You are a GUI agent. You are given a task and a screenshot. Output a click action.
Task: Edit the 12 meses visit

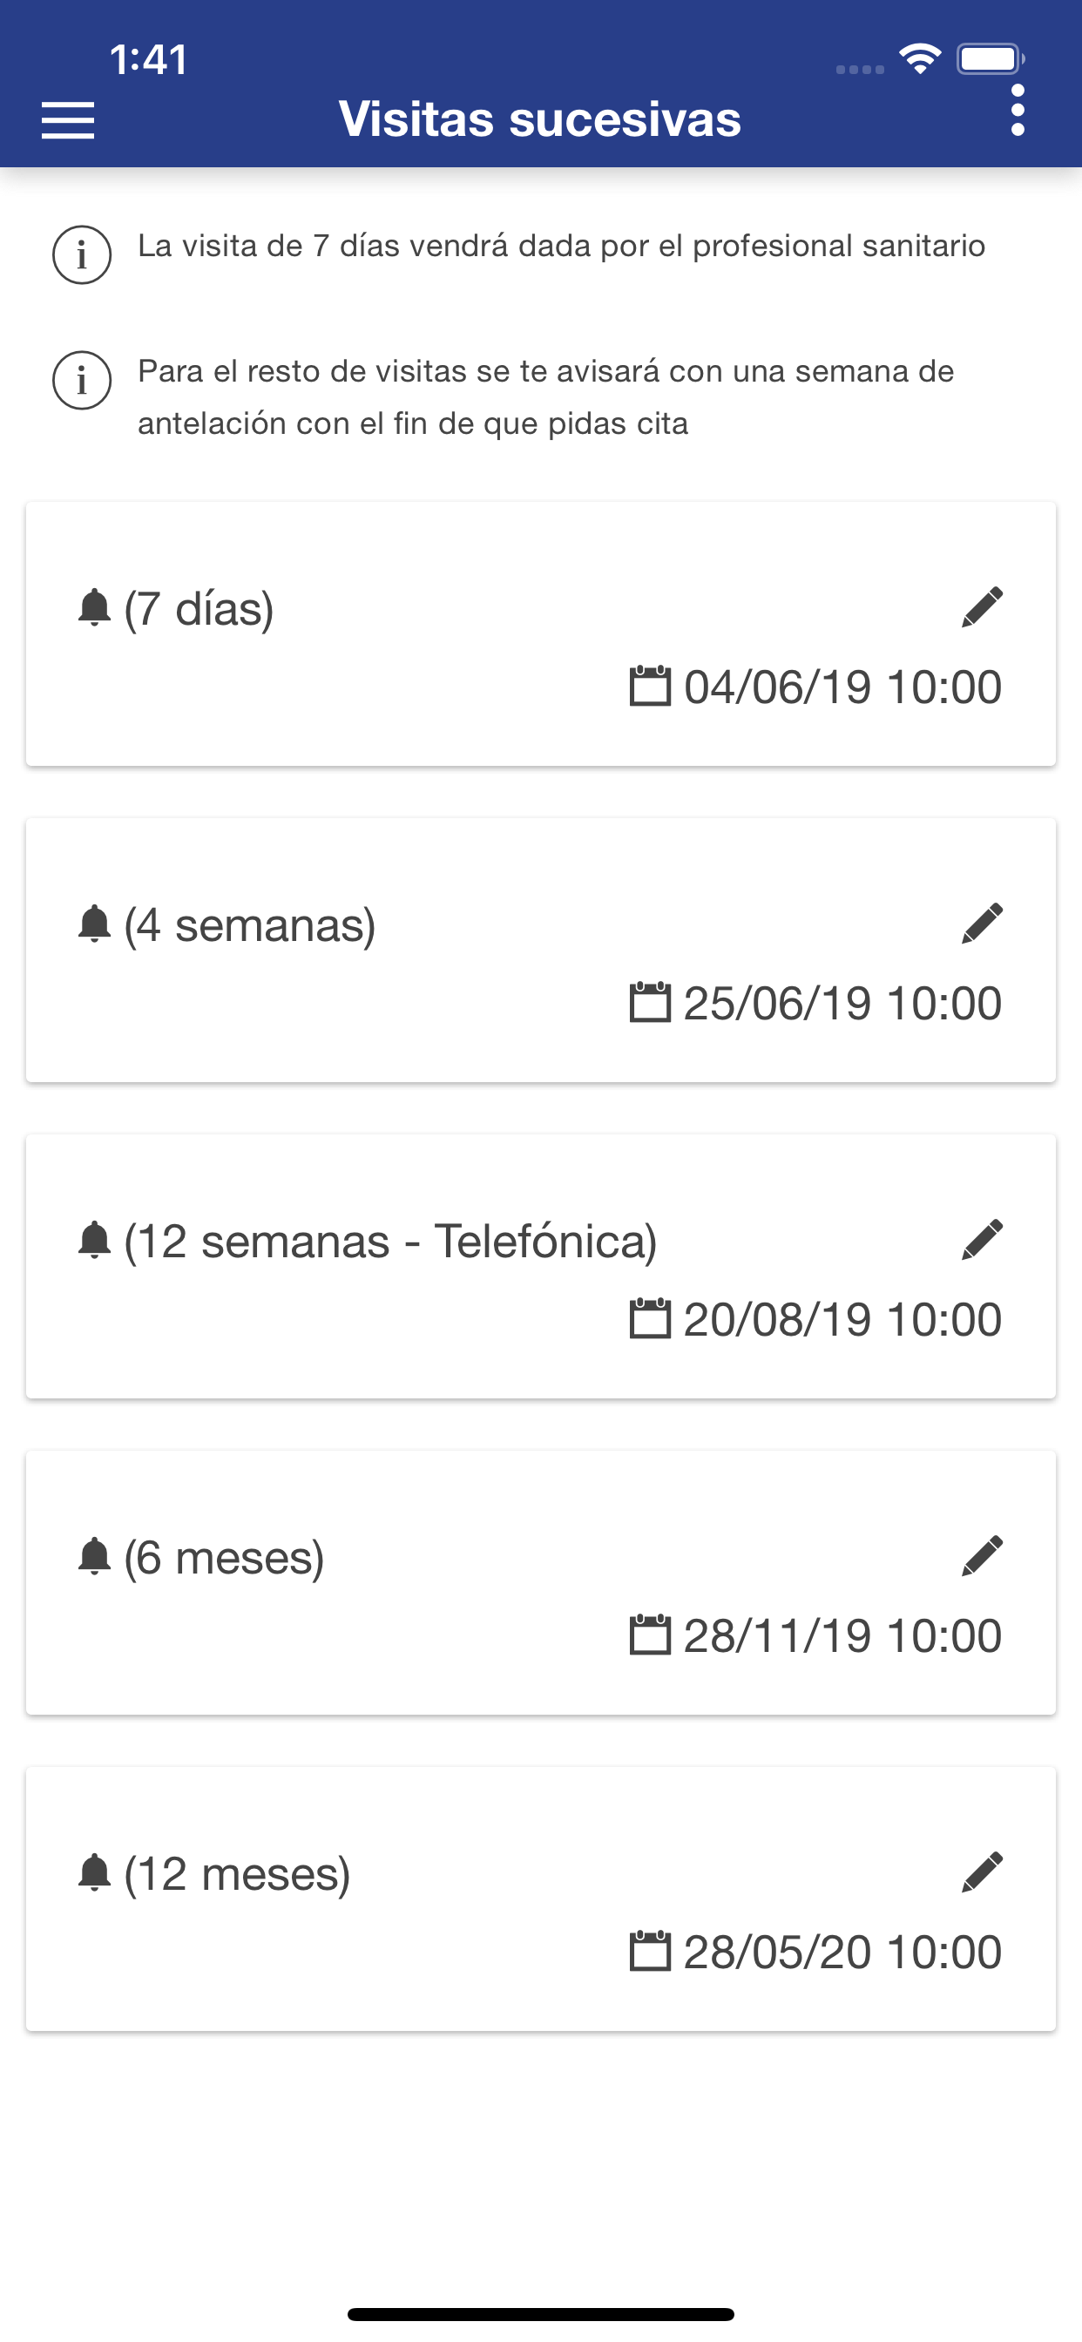tap(982, 1873)
